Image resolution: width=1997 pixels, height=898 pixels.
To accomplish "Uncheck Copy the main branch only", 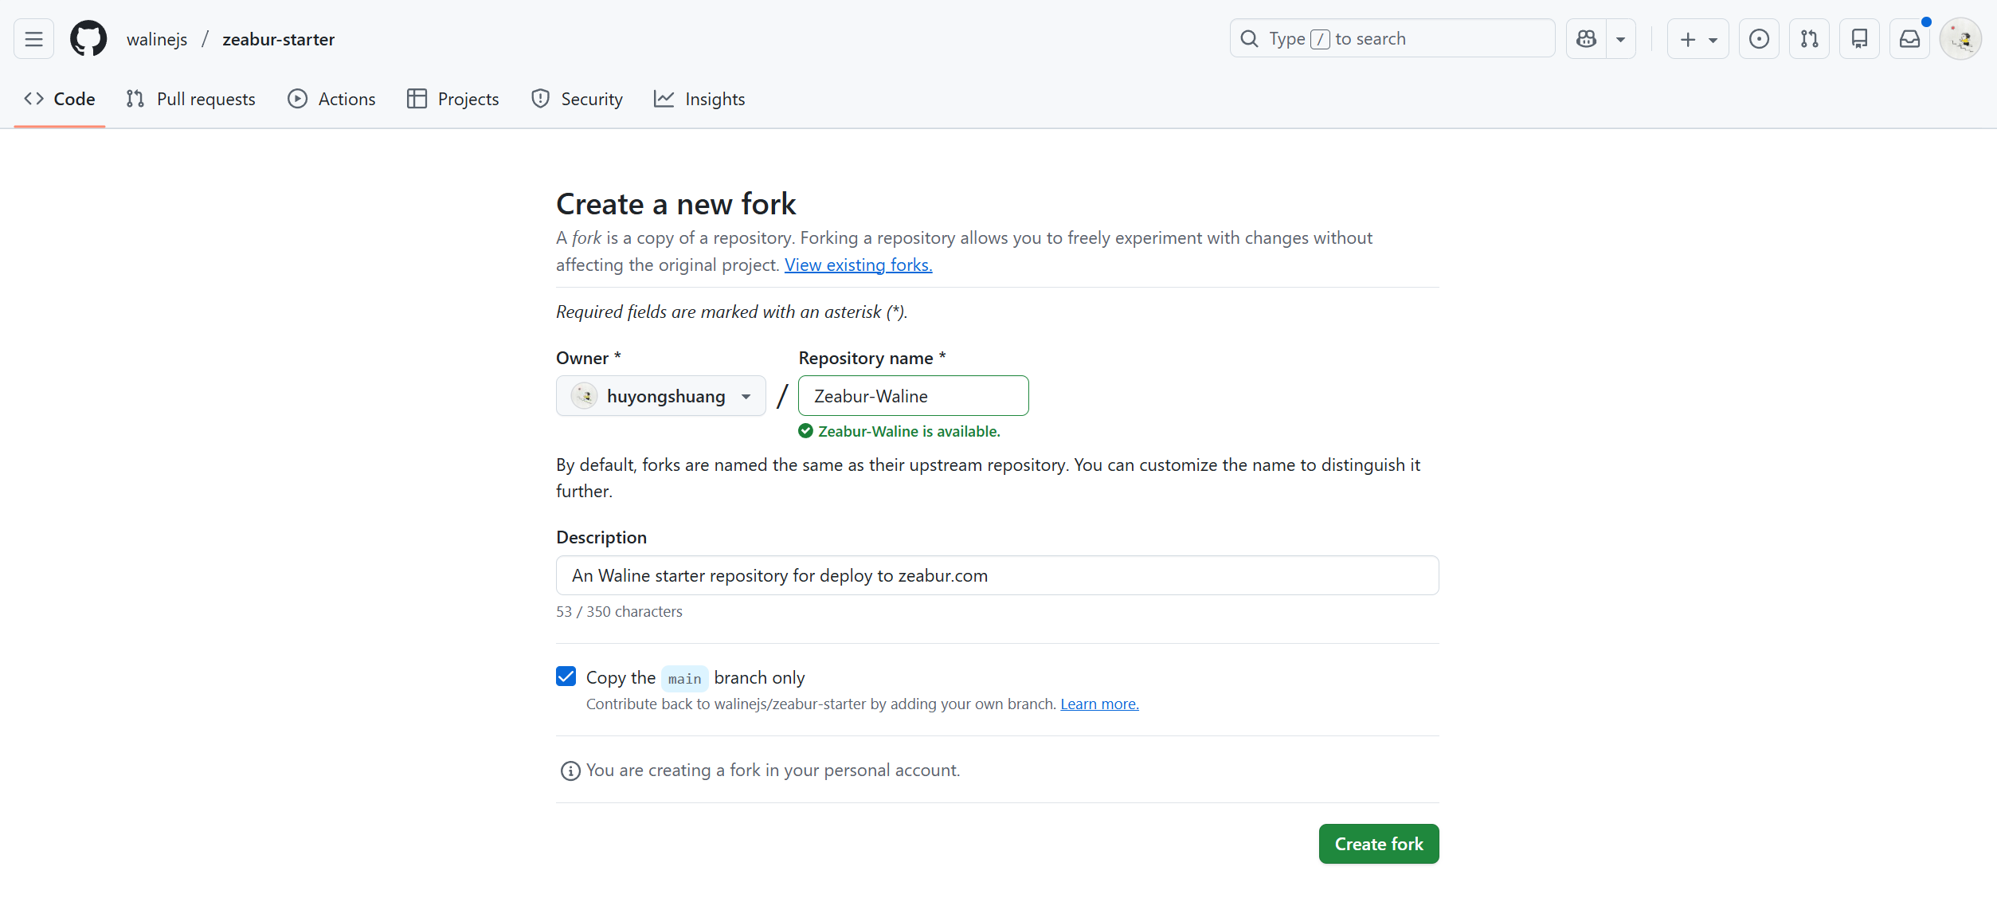I will [x=566, y=676].
